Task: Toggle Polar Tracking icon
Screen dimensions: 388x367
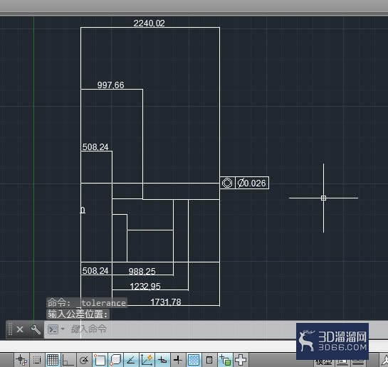Action: [84, 360]
